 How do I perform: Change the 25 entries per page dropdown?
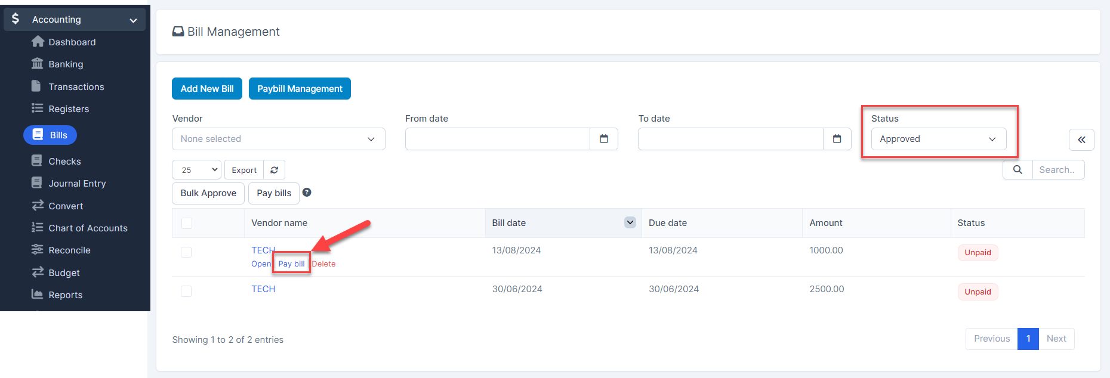tap(196, 170)
